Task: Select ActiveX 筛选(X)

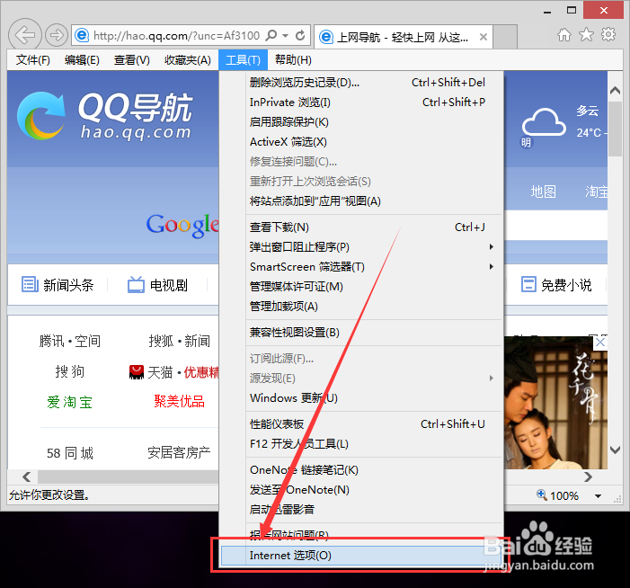Action: pos(361,141)
